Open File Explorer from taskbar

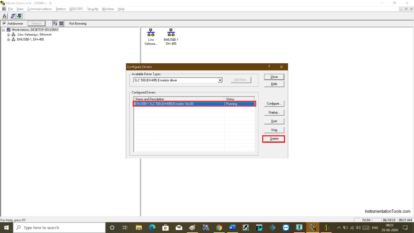pyautogui.click(x=139, y=228)
